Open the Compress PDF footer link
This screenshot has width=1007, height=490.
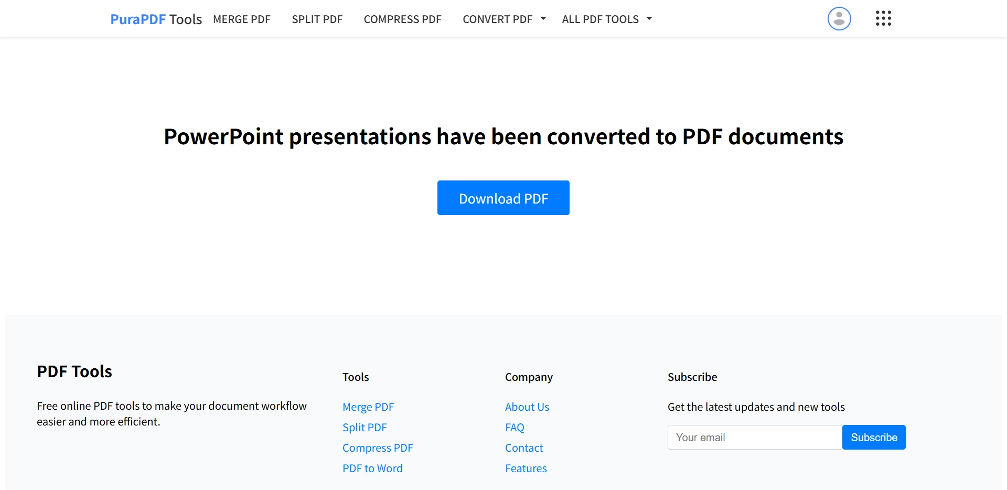tap(378, 448)
